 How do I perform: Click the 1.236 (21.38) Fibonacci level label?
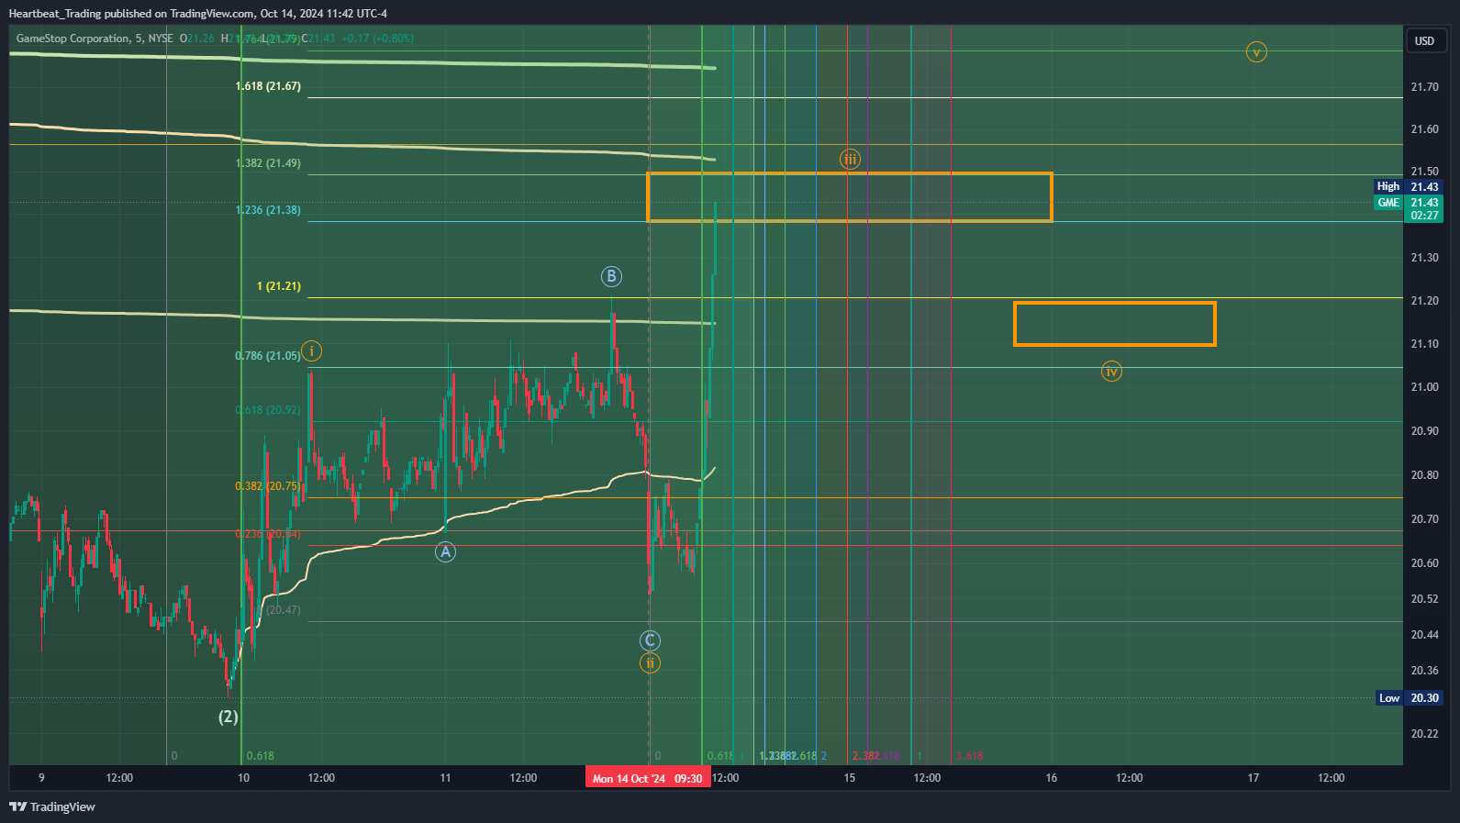268,210
